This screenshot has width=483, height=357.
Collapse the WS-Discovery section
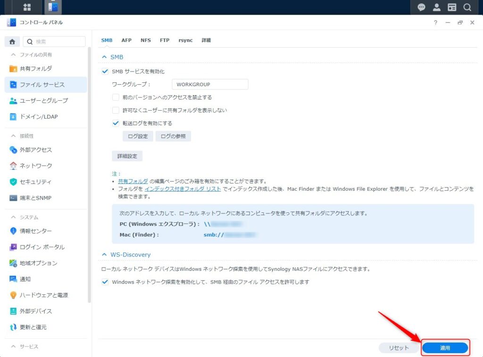[104, 255]
